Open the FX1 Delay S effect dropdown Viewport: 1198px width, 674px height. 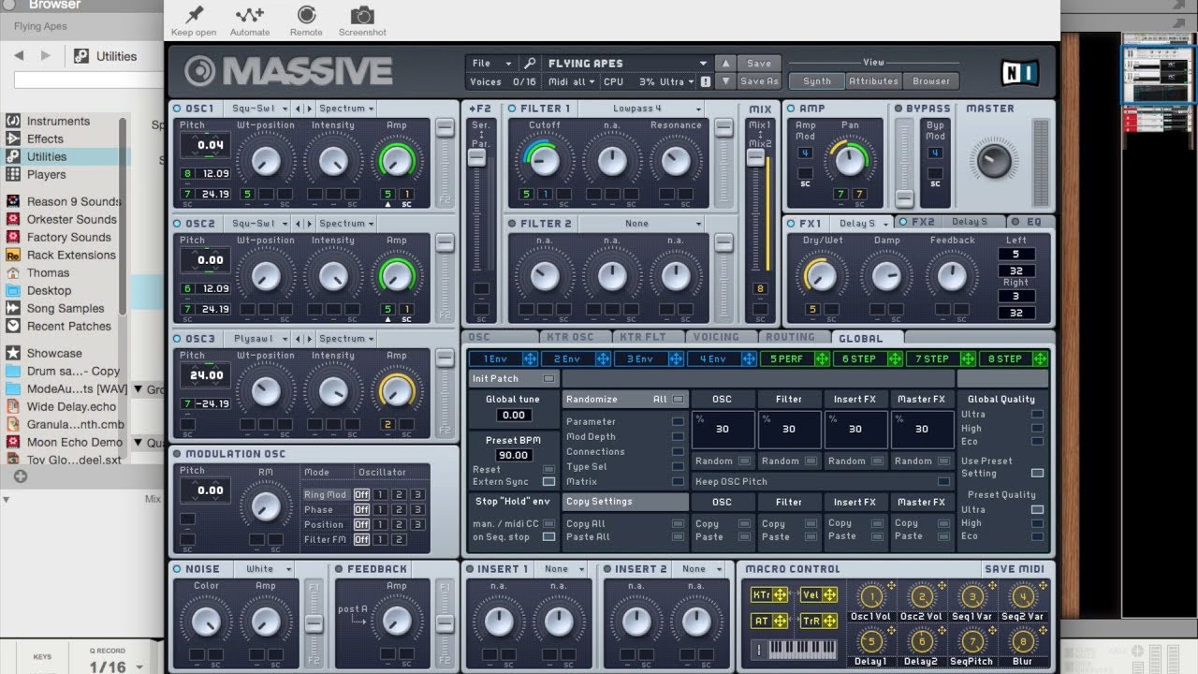(x=863, y=224)
